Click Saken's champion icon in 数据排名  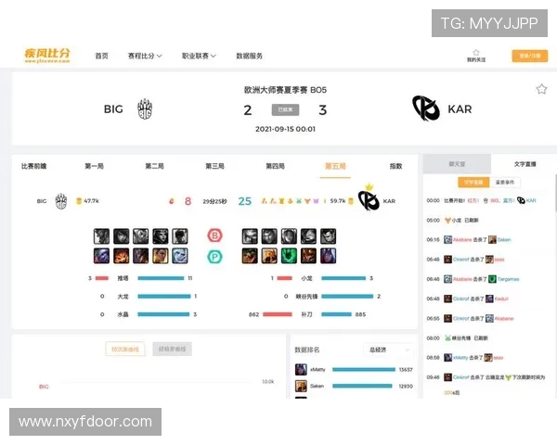301,386
